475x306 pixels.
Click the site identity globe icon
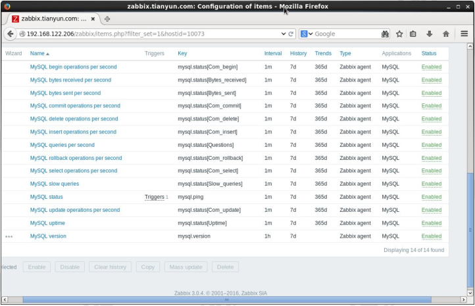pos(22,34)
